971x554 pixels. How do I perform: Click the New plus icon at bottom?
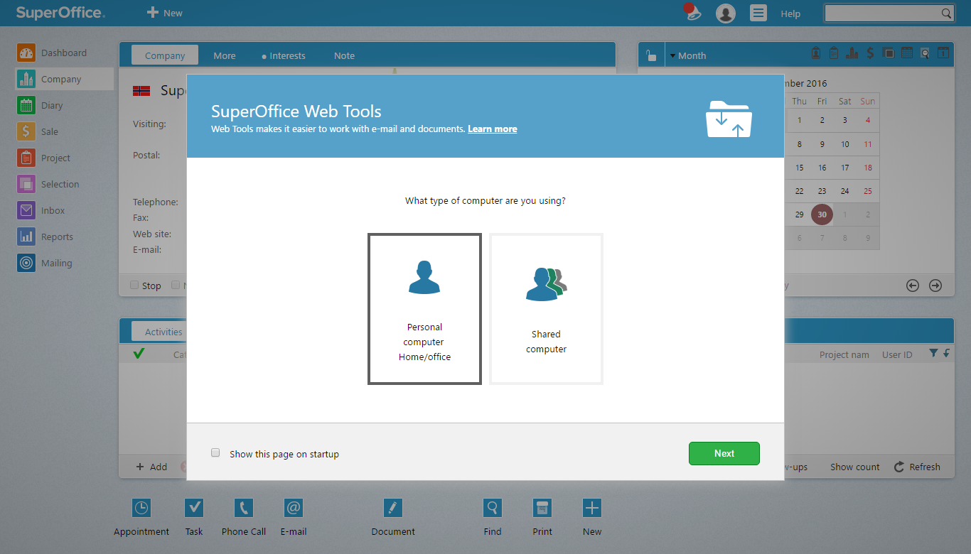click(x=592, y=508)
